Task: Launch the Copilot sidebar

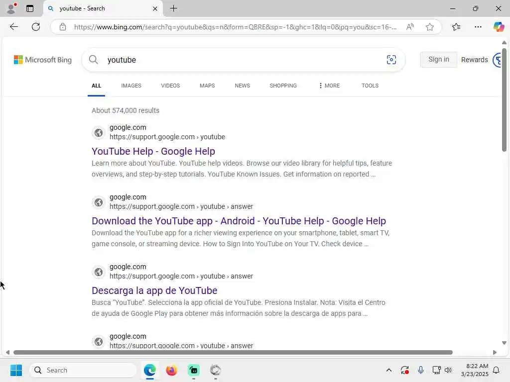Action: [x=499, y=27]
